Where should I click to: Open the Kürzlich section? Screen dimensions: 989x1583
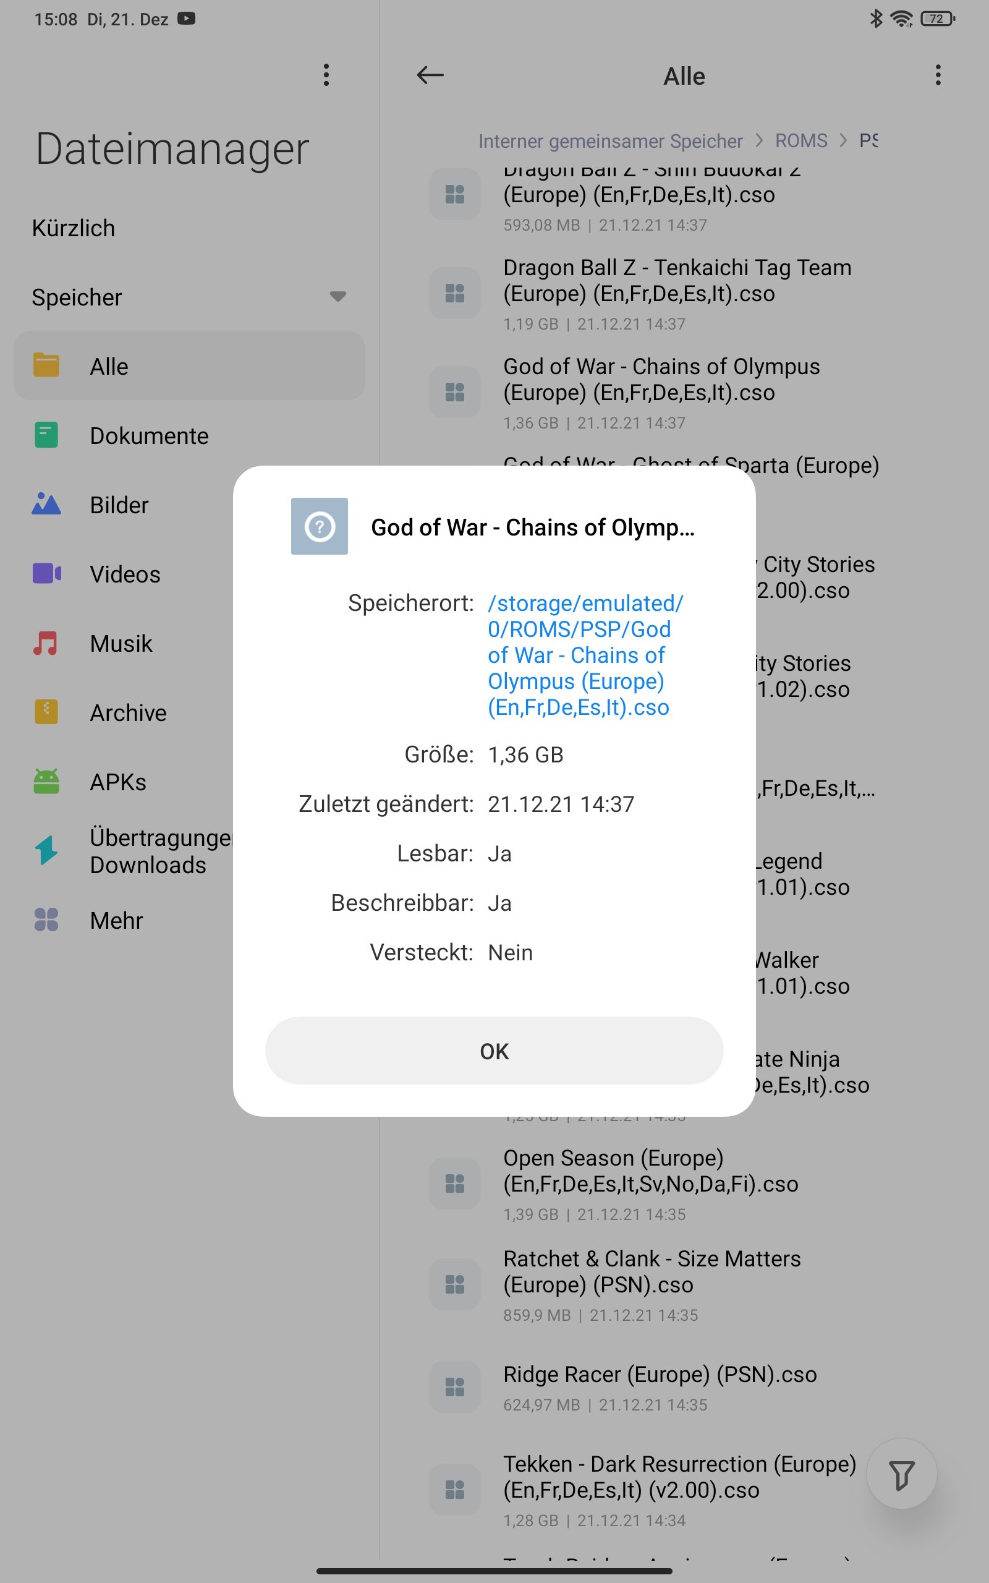(74, 228)
